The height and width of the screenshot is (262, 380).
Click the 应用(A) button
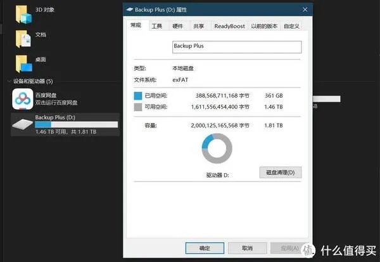pos(289,248)
